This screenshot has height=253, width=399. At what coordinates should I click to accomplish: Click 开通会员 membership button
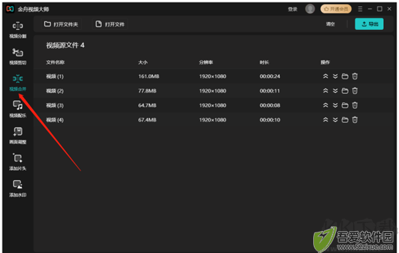pyautogui.click(x=336, y=9)
